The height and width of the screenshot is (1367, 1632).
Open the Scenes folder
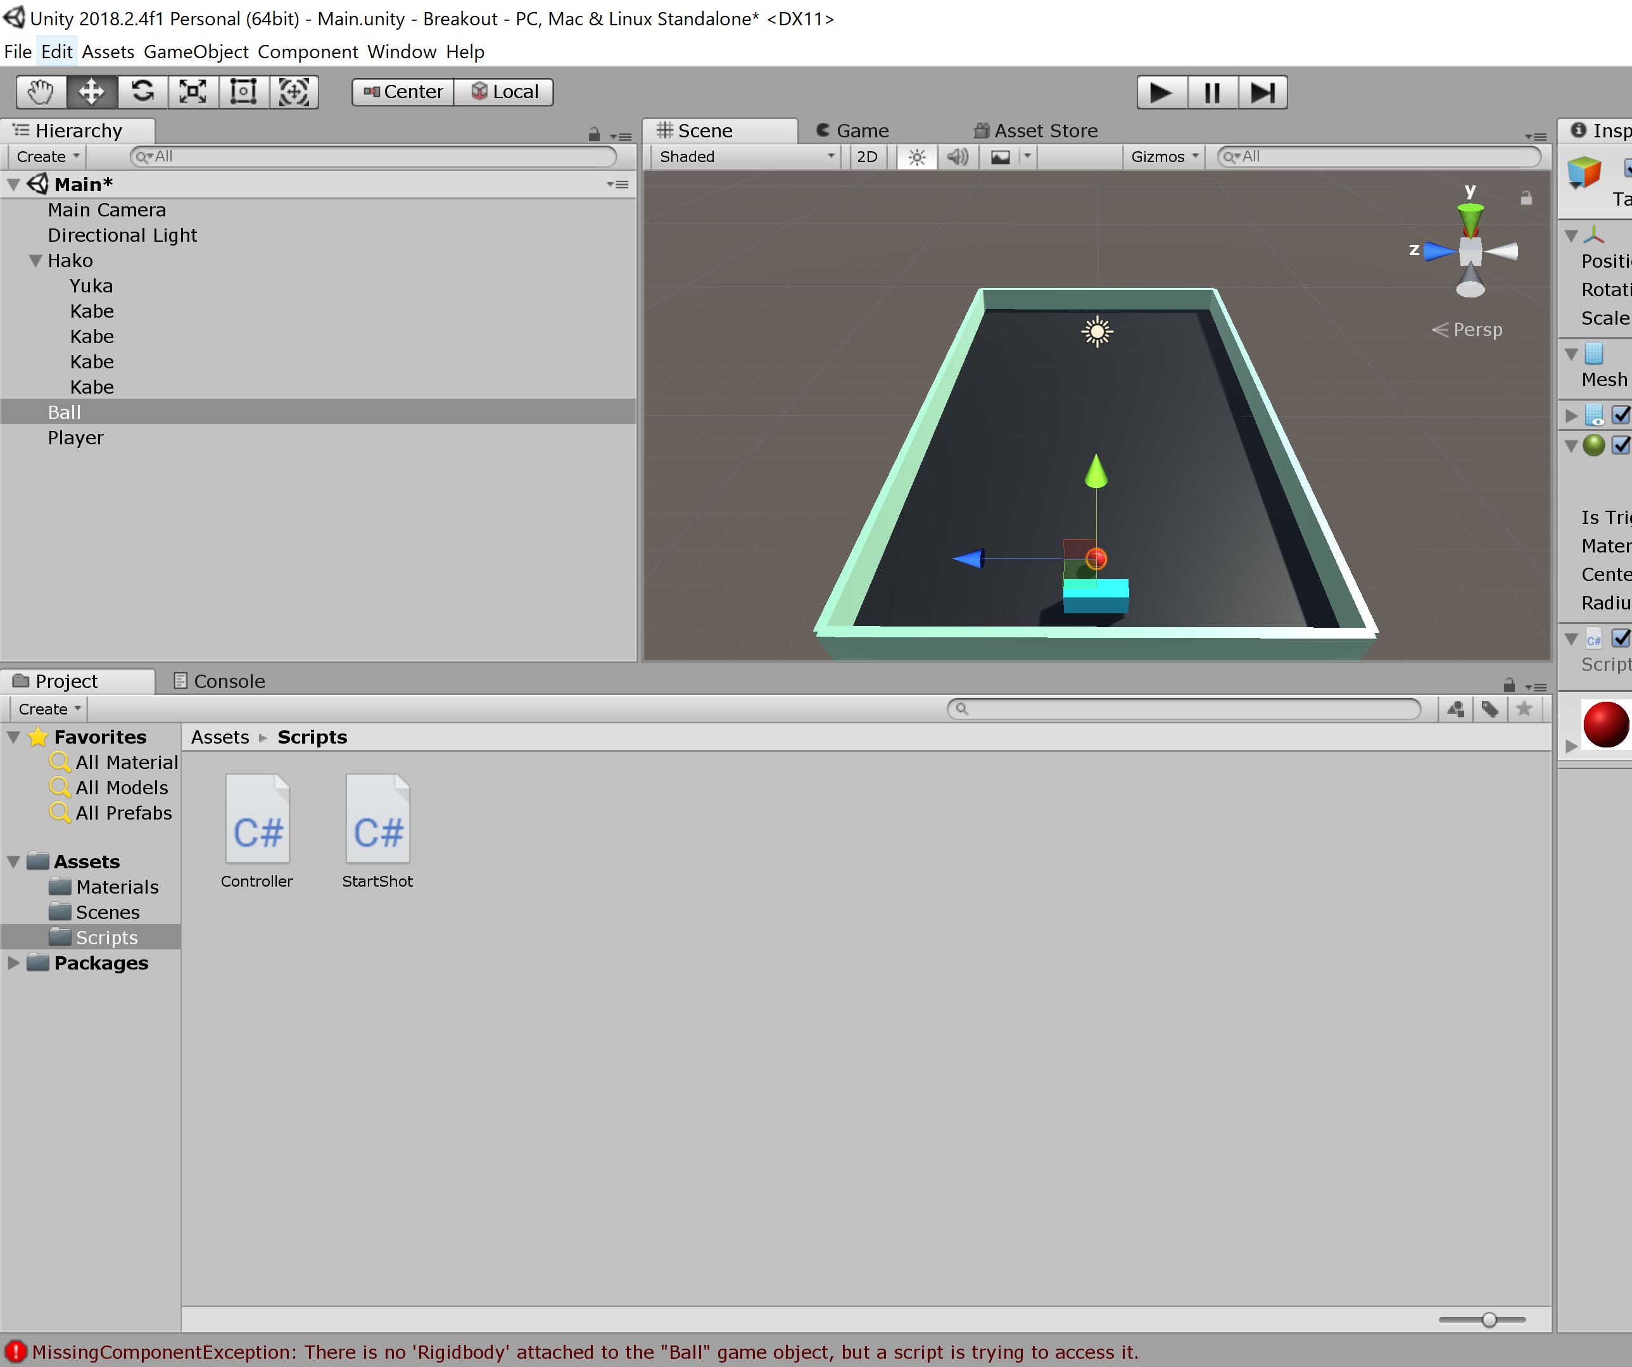click(94, 913)
